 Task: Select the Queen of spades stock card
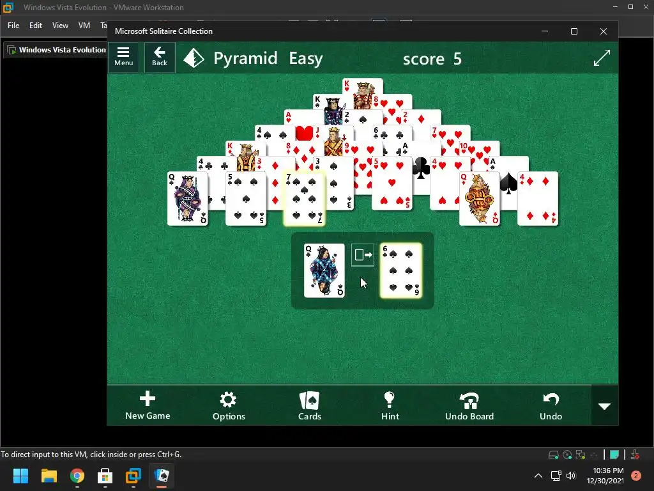[324, 270]
